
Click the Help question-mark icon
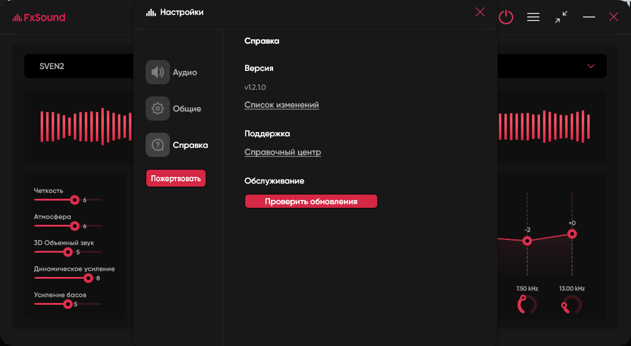[158, 145]
